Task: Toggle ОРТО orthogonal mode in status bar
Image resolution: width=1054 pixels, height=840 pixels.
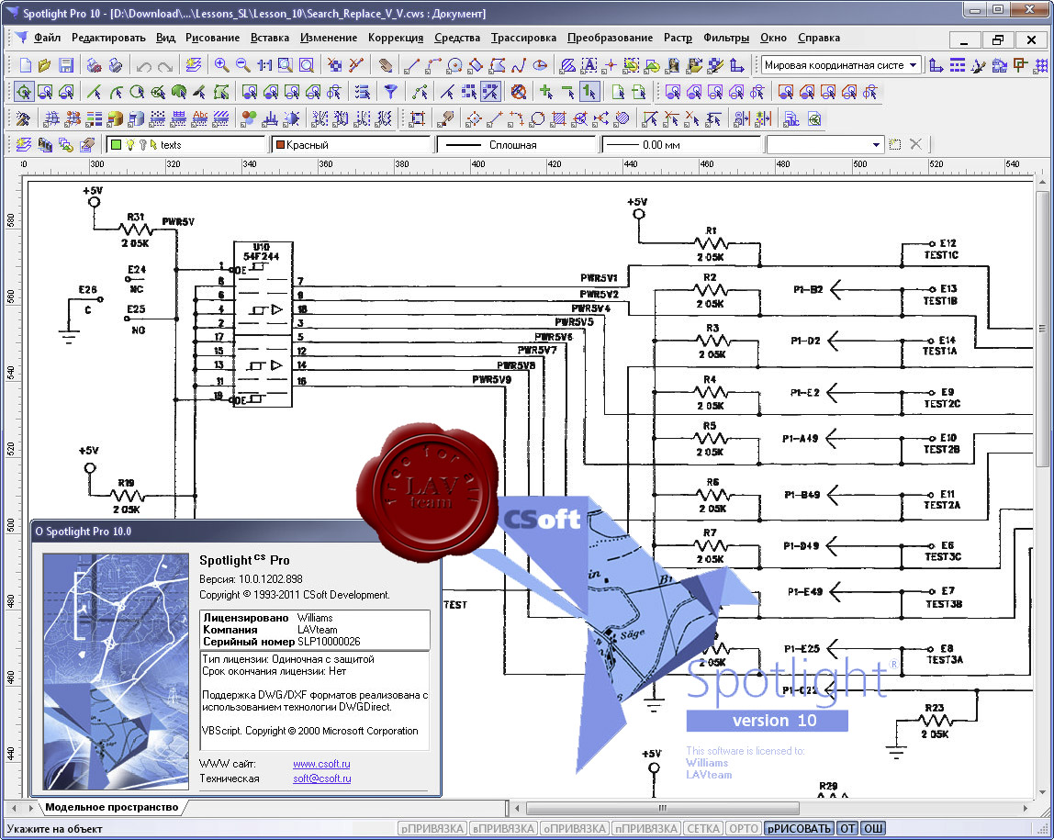Action: coord(744,829)
